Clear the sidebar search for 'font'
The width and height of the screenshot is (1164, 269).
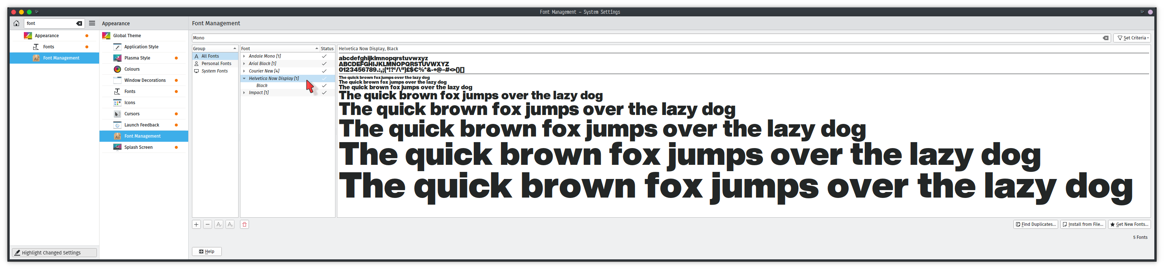(x=79, y=23)
